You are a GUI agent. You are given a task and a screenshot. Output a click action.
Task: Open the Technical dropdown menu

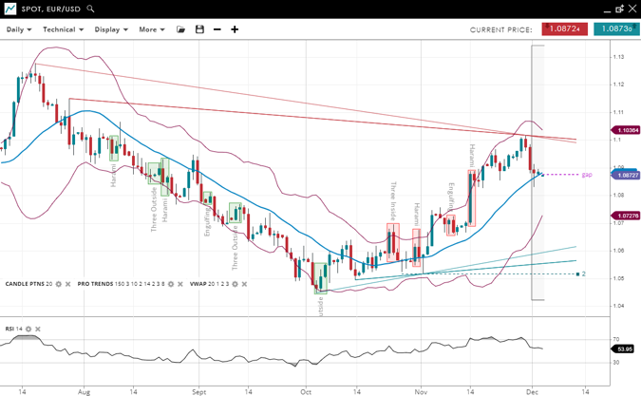pyautogui.click(x=63, y=29)
